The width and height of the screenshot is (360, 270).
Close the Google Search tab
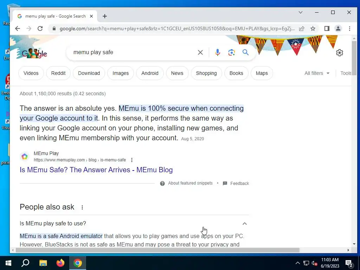point(91,16)
